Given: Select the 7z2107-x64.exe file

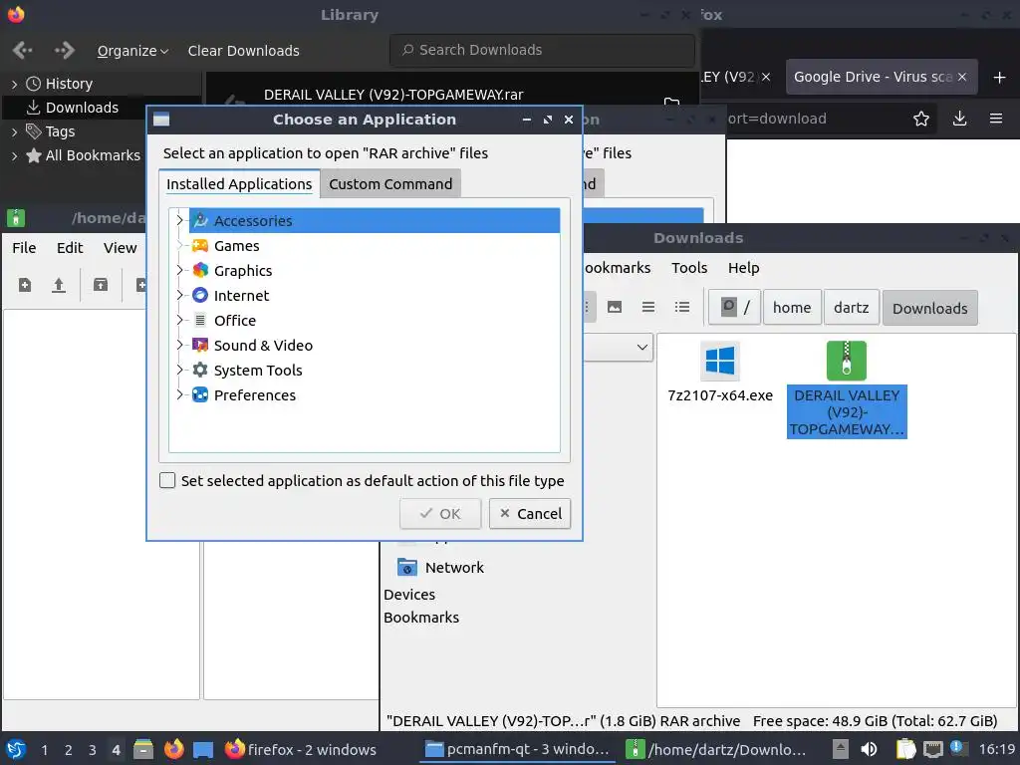Looking at the screenshot, I should pyautogui.click(x=719, y=372).
